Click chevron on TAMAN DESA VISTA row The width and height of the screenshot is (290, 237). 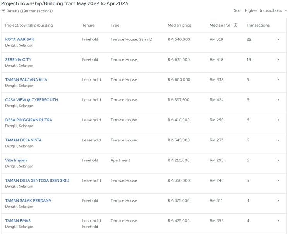coord(278,140)
